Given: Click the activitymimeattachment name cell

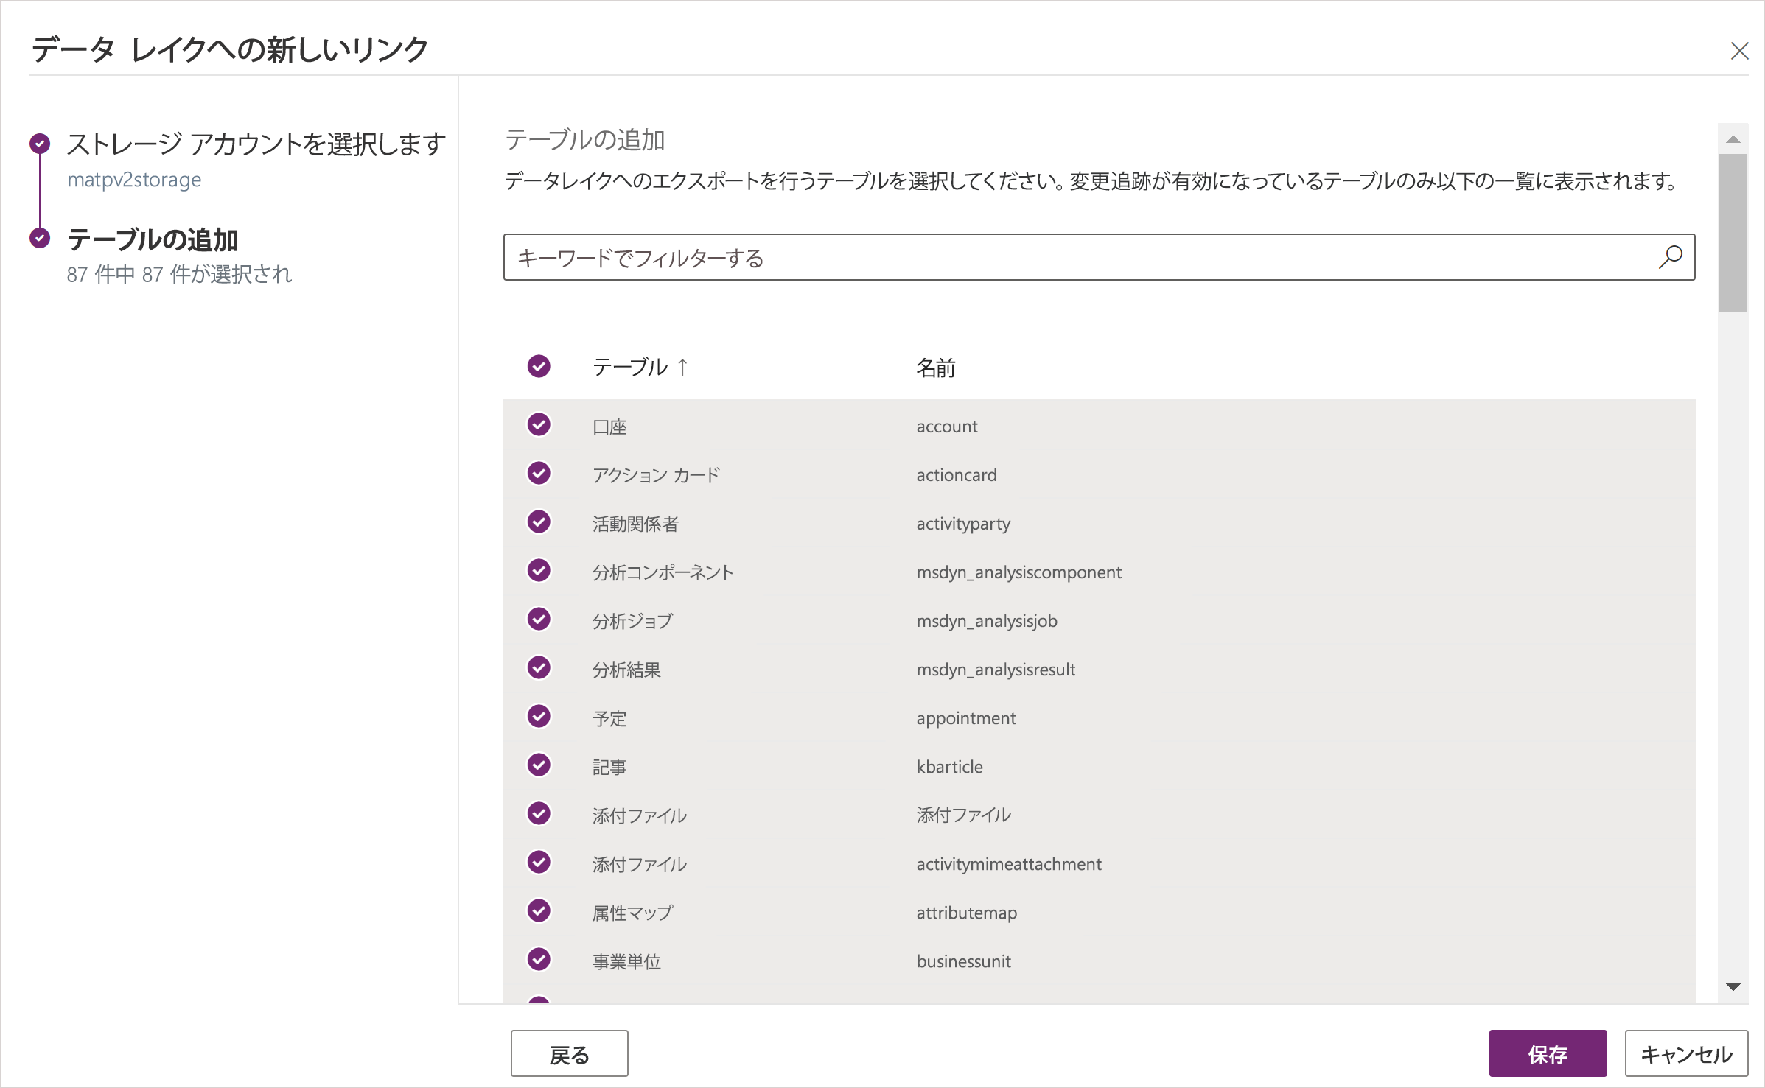Looking at the screenshot, I should click(1009, 865).
